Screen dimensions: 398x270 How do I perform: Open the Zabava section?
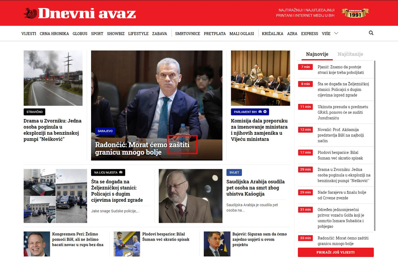pos(160,33)
